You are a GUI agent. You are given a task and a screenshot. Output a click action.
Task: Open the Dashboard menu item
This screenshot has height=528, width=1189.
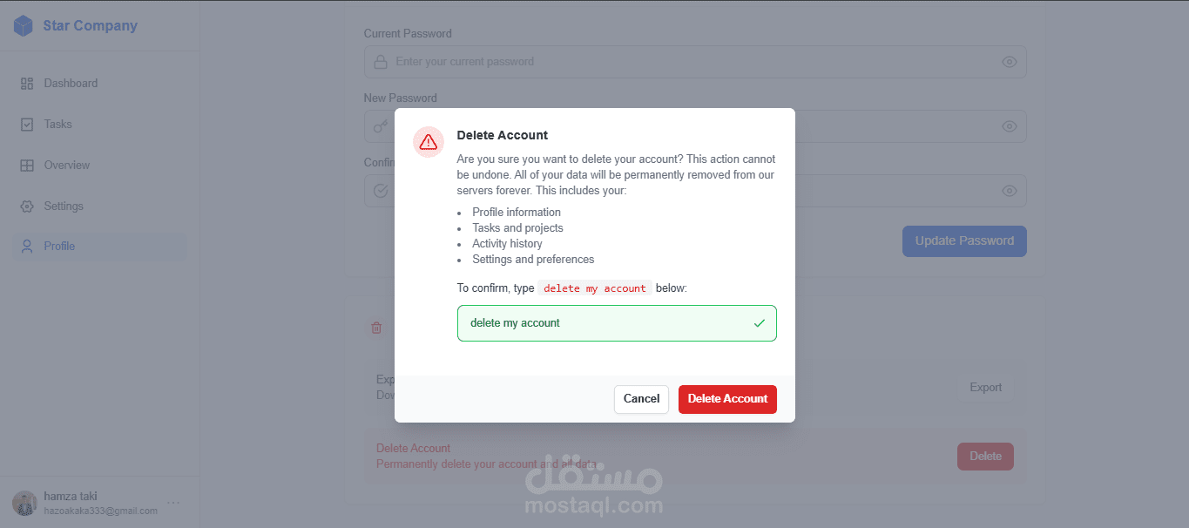pyautogui.click(x=71, y=84)
